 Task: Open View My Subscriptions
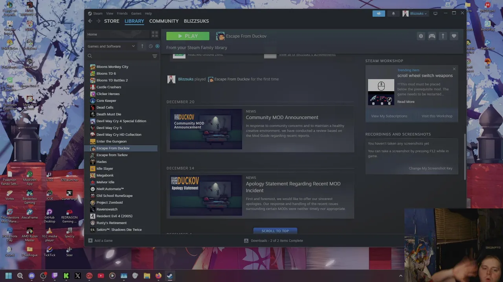click(x=389, y=116)
